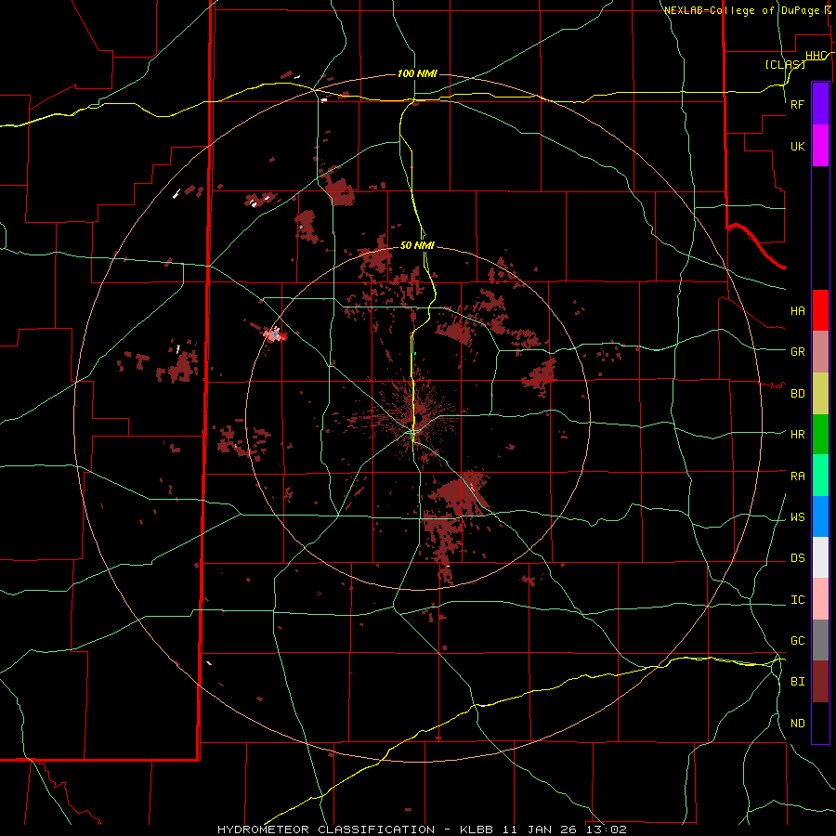836x836 pixels.
Task: Click the dusty pink GR legend swatch
Action: (x=820, y=352)
